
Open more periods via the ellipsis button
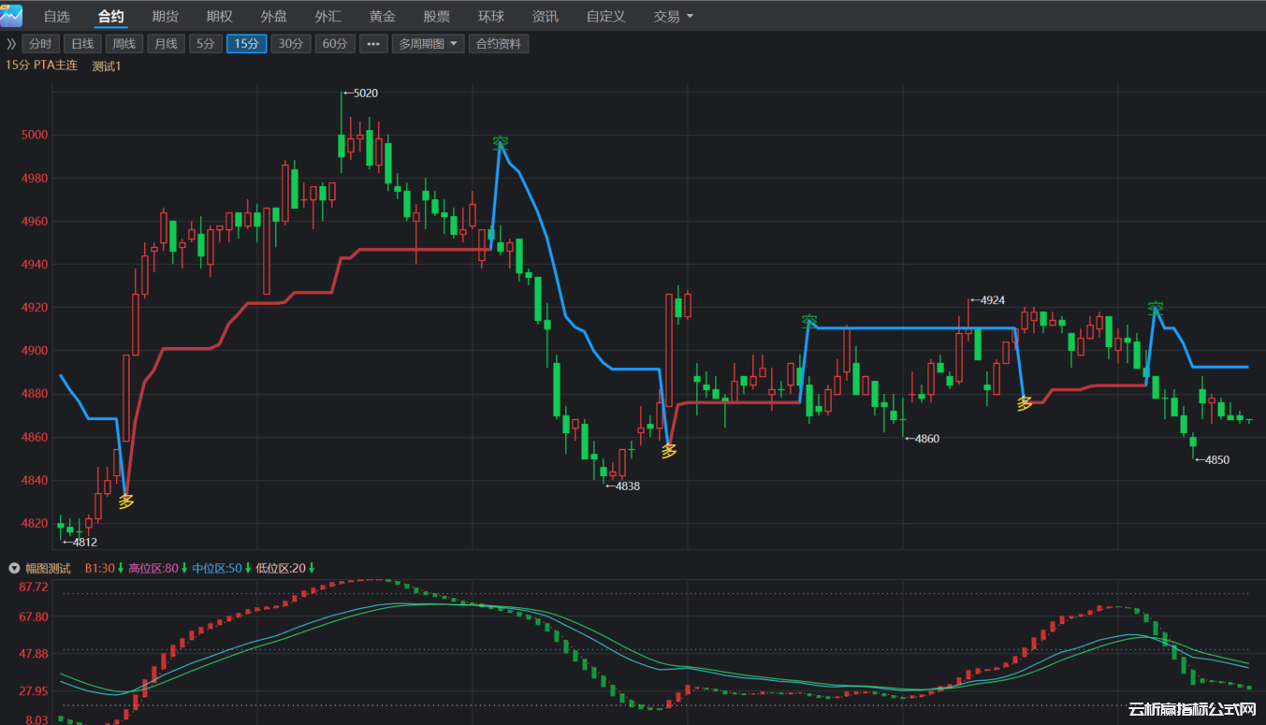[372, 44]
